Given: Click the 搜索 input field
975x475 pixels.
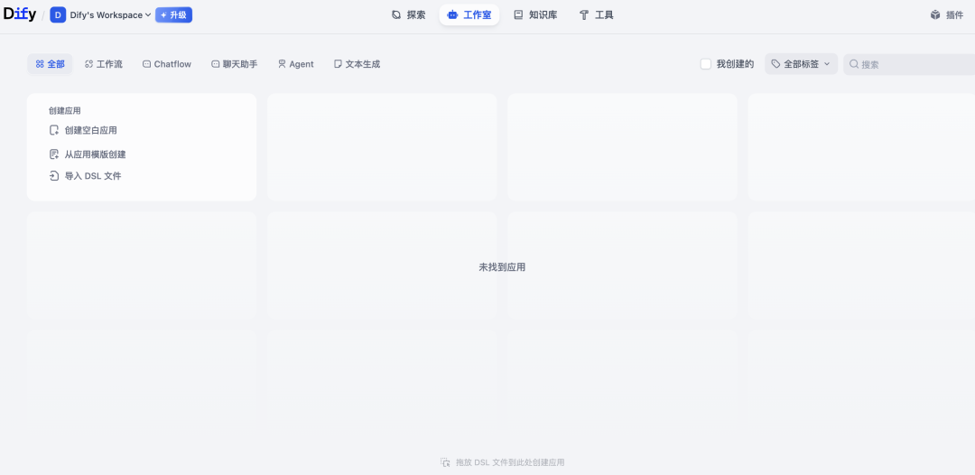Looking at the screenshot, I should coord(912,64).
